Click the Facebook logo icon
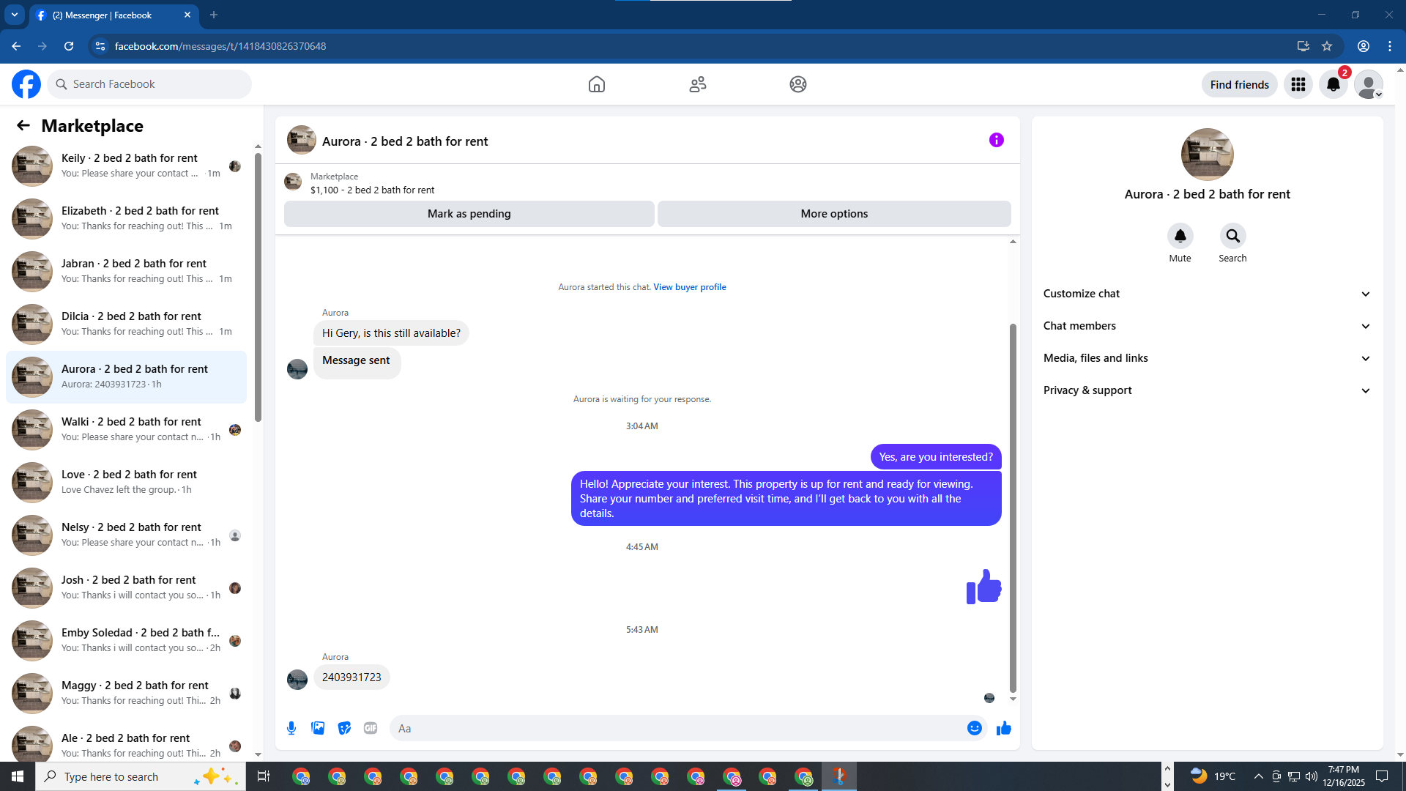The width and height of the screenshot is (1406, 791). pyautogui.click(x=26, y=84)
